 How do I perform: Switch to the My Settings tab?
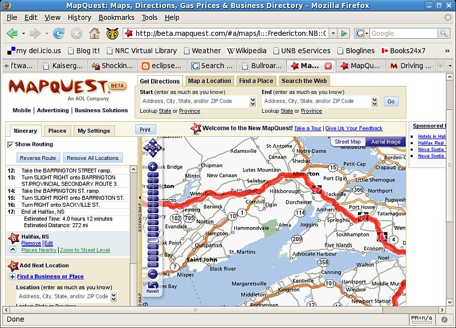pos(93,131)
